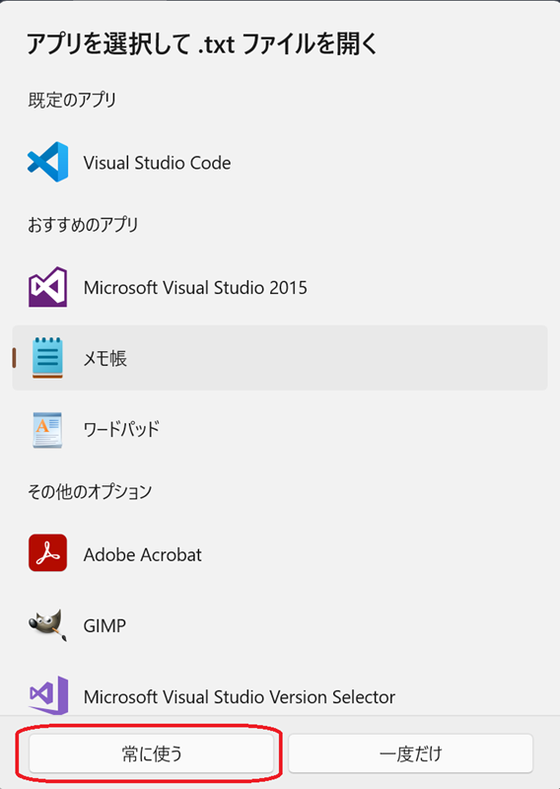Click the 常に使う button
Viewport: 560px width, 789px height.
pyautogui.click(x=152, y=753)
